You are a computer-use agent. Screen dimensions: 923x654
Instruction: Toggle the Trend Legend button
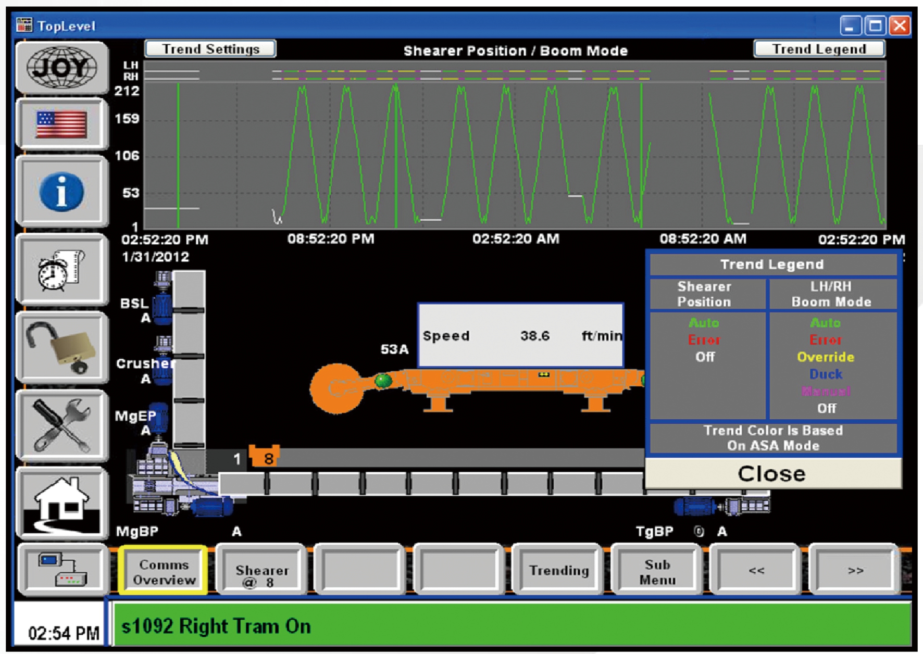pyautogui.click(x=819, y=49)
